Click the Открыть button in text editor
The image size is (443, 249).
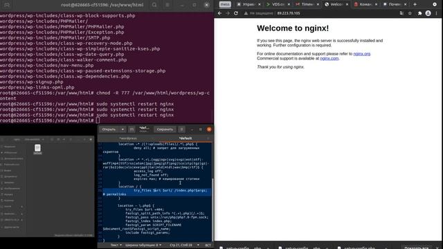click(x=109, y=129)
